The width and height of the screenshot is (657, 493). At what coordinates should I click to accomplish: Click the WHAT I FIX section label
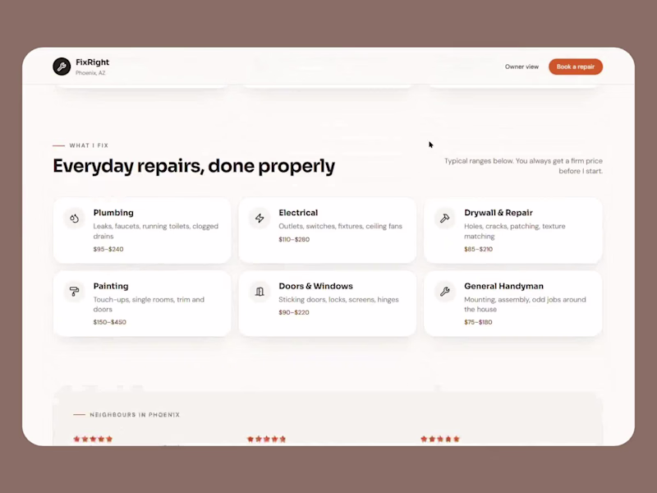click(89, 145)
